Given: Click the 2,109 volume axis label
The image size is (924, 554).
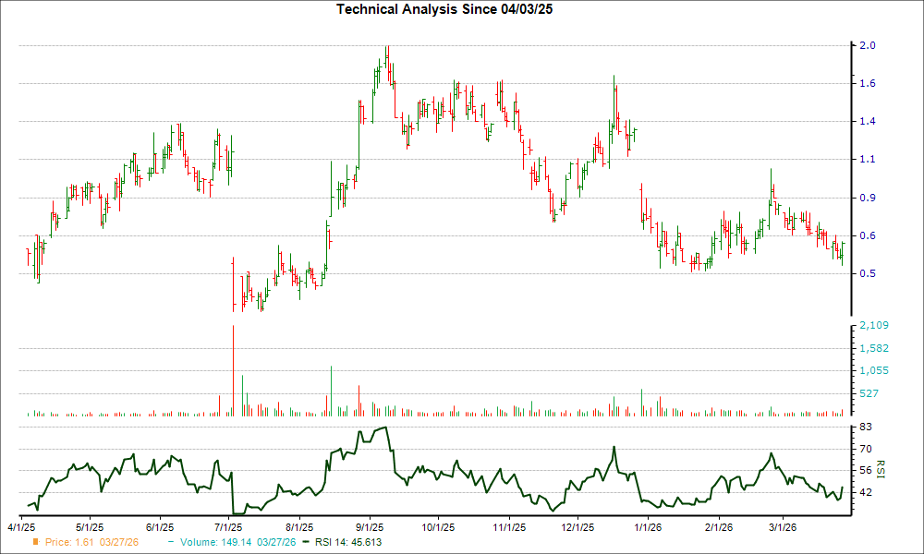Looking at the screenshot, I should [874, 326].
